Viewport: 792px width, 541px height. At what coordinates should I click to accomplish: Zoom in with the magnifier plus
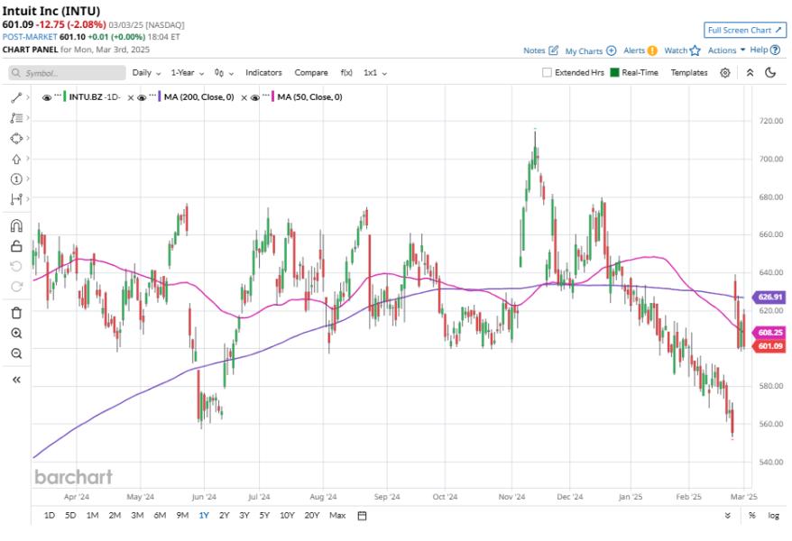click(x=16, y=333)
